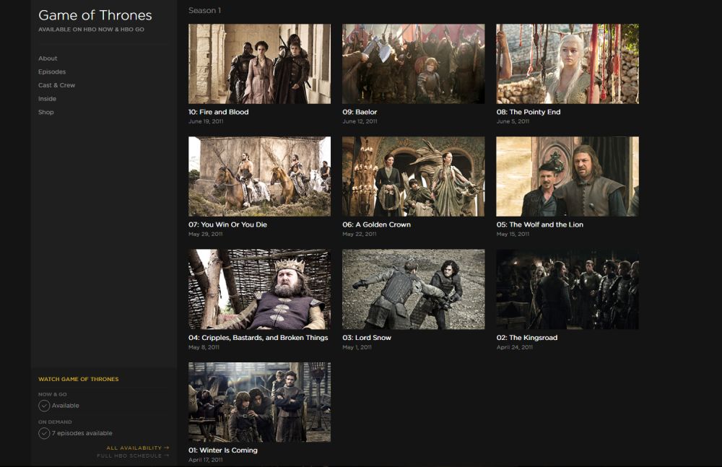Screen dimensions: 722x467
Task: Click the Game of Thrones title
Action: point(95,15)
